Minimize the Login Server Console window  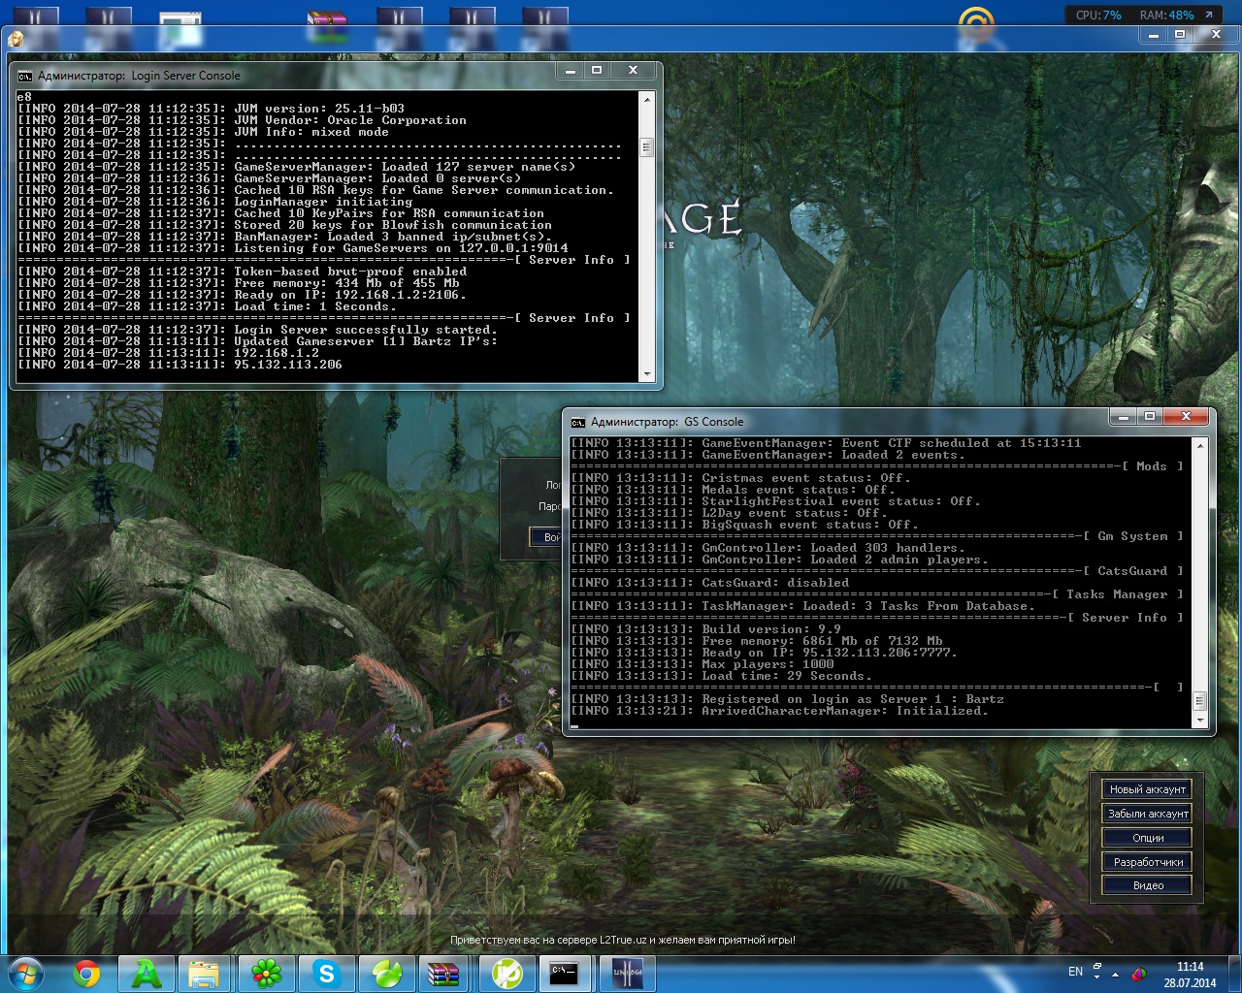click(x=571, y=70)
